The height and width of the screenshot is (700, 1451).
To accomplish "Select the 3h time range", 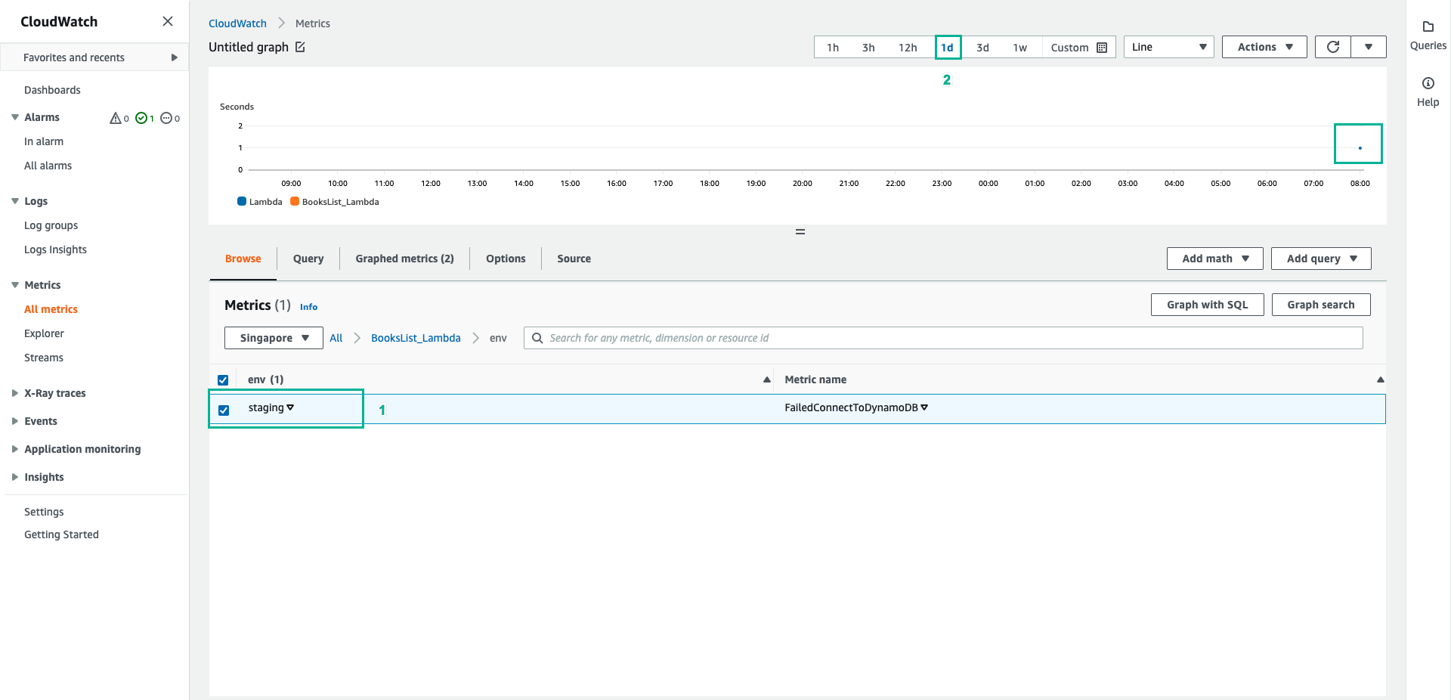I will tap(868, 48).
